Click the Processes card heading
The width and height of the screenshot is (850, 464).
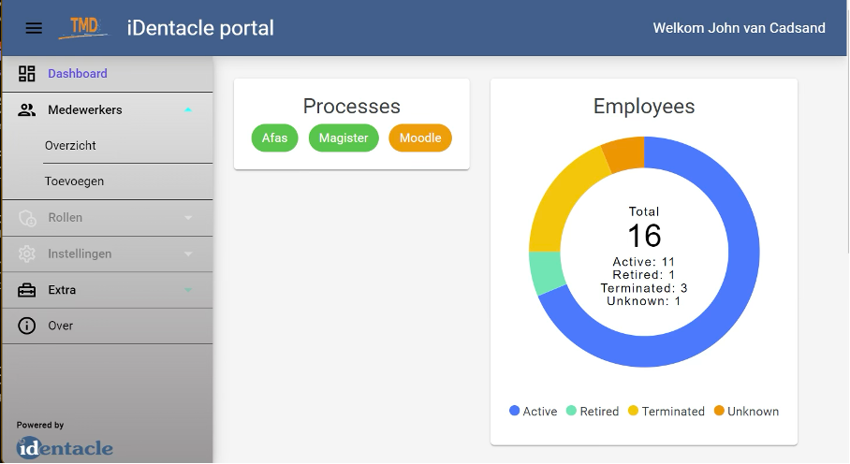[x=351, y=106]
